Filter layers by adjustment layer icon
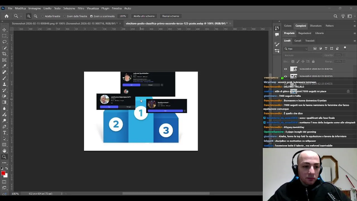Screen dimensions: 357x201 [x=320, y=49]
